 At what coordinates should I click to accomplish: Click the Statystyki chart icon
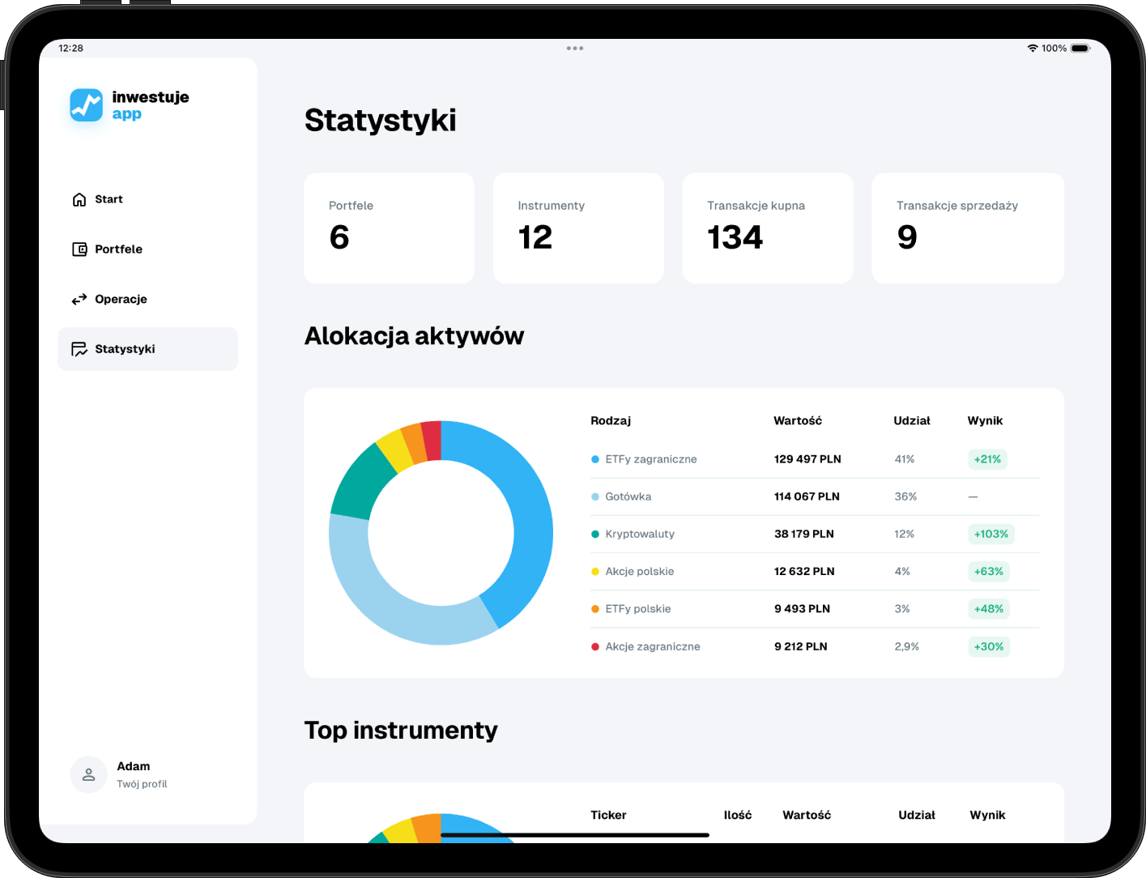tap(79, 349)
